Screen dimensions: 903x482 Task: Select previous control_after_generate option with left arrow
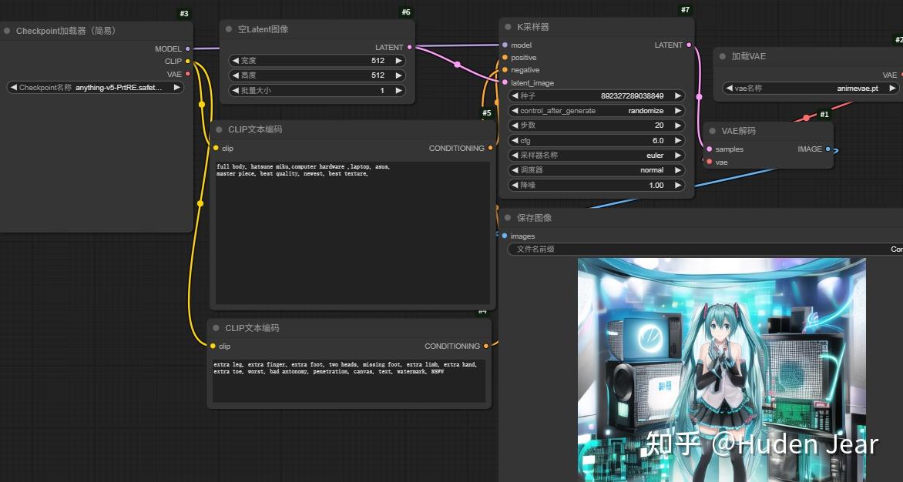tap(515, 110)
